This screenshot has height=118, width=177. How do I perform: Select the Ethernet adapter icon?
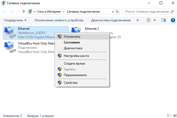click(10, 33)
